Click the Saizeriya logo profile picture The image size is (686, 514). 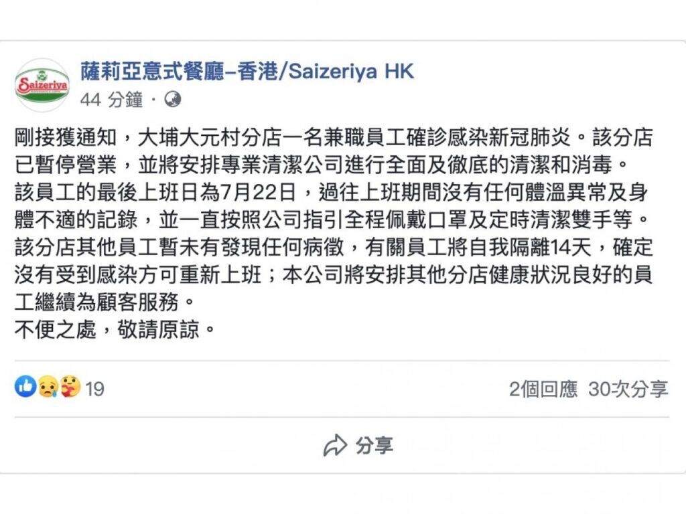point(42,85)
